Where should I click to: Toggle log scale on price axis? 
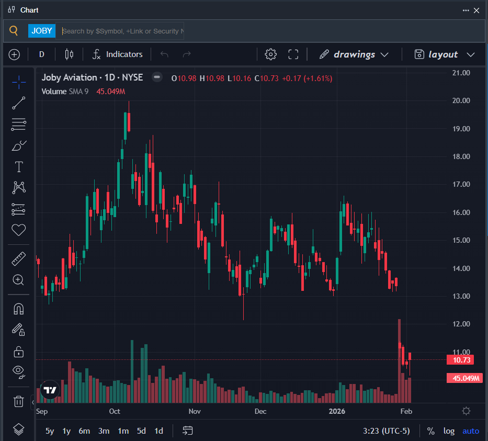coord(449,431)
